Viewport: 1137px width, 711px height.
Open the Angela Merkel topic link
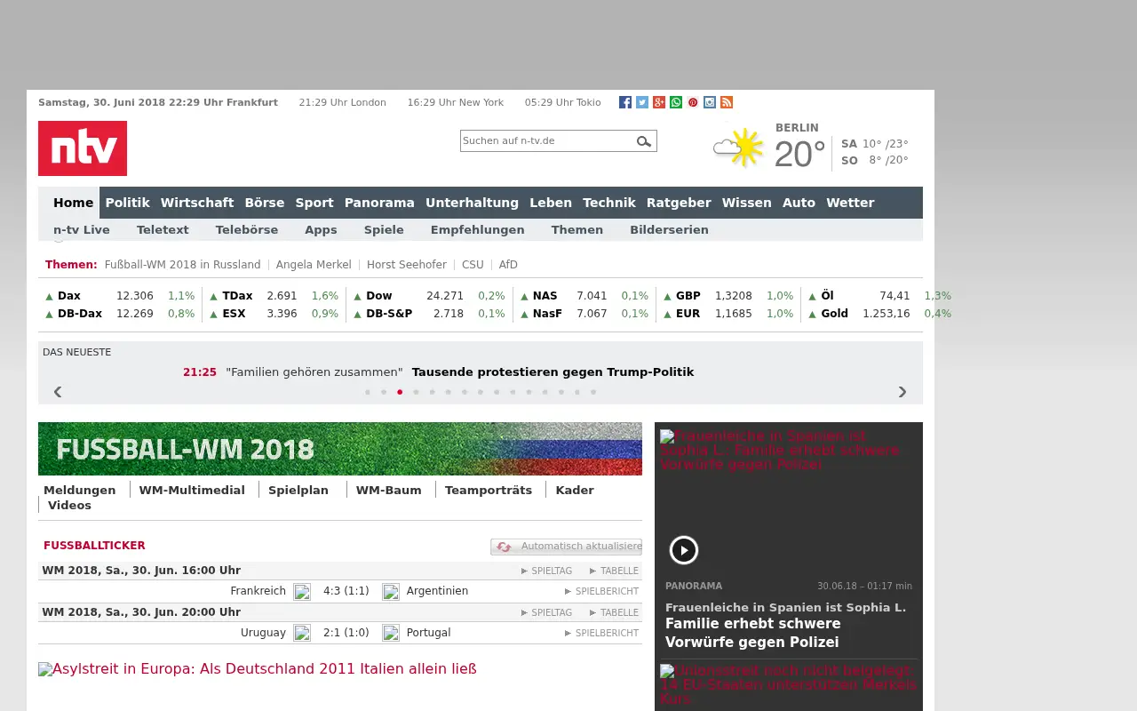click(x=314, y=265)
